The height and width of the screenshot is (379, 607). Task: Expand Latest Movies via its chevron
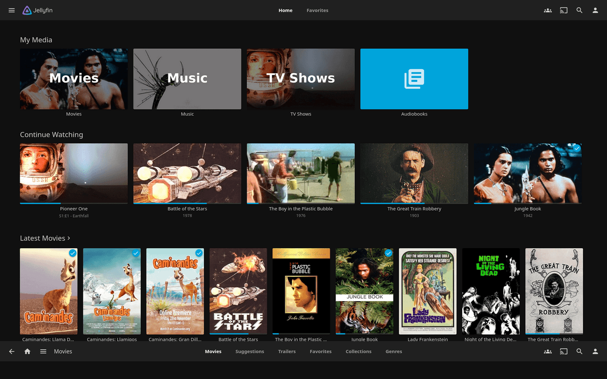(69, 238)
